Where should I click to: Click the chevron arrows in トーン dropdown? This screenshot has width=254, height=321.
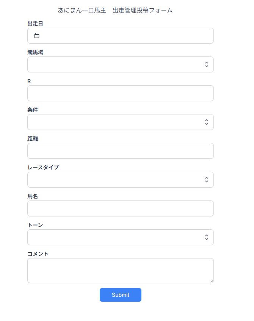[x=206, y=237]
